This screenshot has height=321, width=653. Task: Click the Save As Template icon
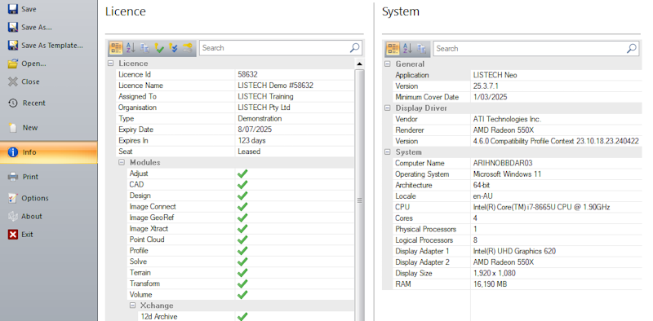tap(13, 46)
